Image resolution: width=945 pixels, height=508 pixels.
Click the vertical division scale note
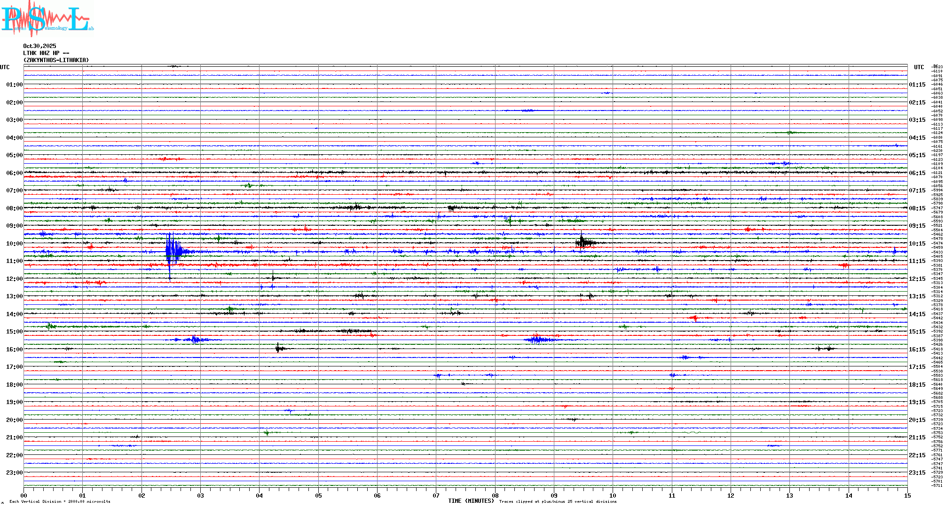[x=60, y=502]
